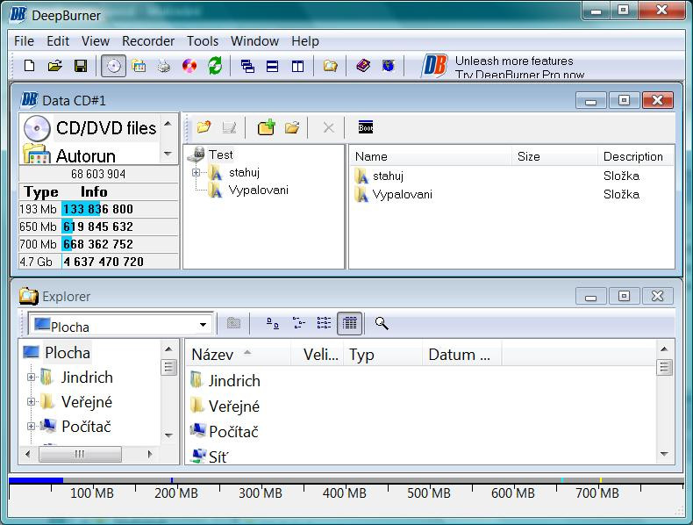Click the add folder icon with green plus
693x525 pixels.
tap(266, 127)
